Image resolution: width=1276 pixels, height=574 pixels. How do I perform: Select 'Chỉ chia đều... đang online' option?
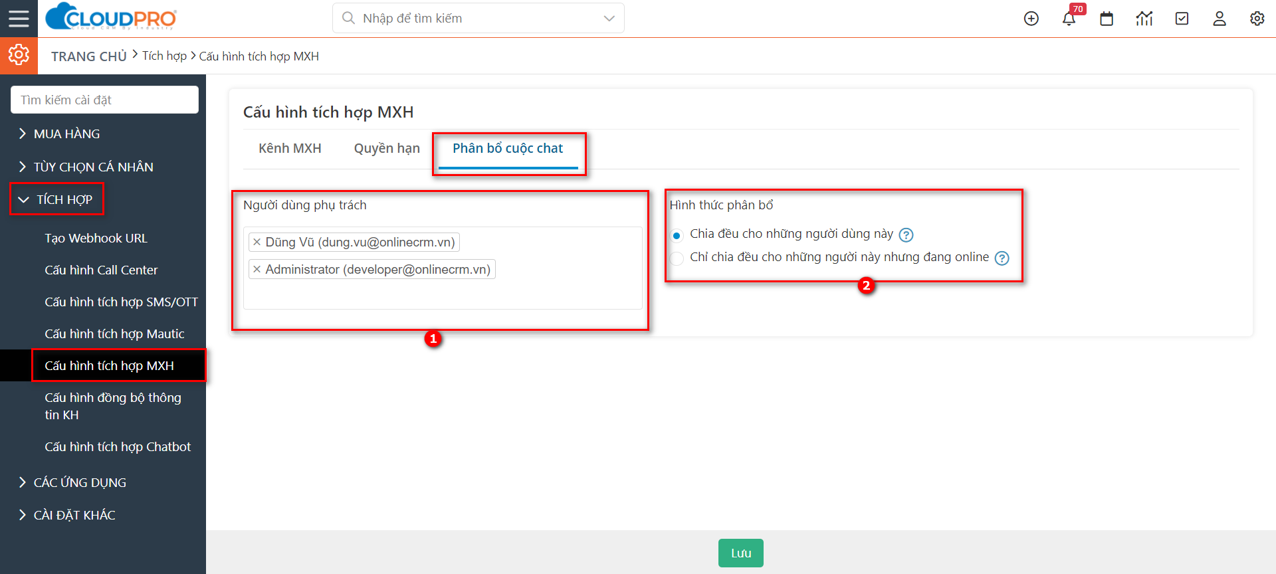coord(677,258)
